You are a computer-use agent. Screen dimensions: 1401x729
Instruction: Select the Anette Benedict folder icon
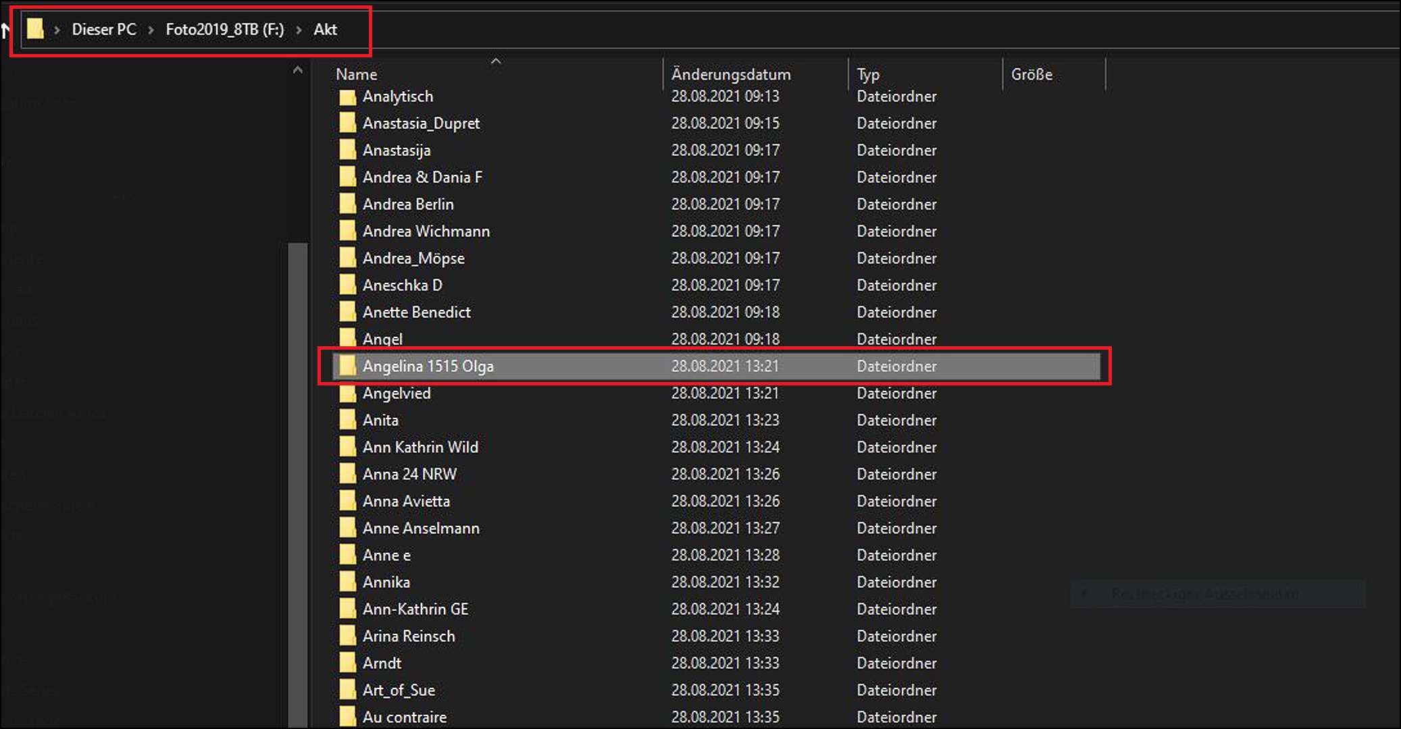tap(347, 313)
